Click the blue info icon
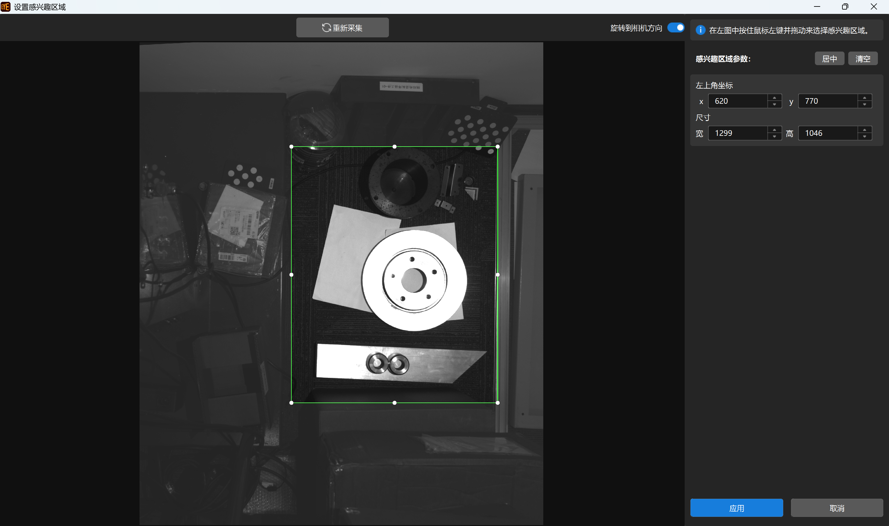 click(x=700, y=30)
